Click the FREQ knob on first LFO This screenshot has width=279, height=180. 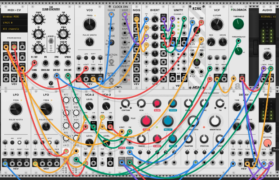point(15,109)
